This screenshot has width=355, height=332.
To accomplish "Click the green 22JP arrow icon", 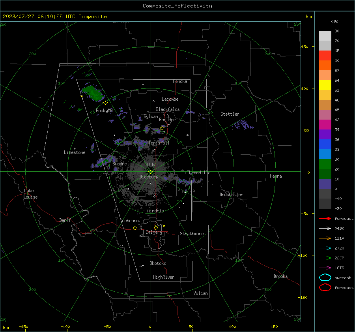I will pos(325,258).
